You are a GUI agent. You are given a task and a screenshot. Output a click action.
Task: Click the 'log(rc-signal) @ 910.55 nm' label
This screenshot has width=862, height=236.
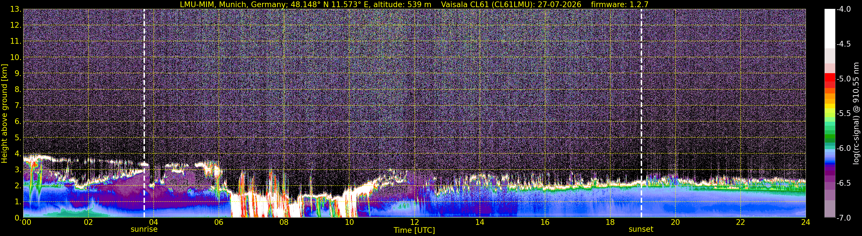[856, 113]
